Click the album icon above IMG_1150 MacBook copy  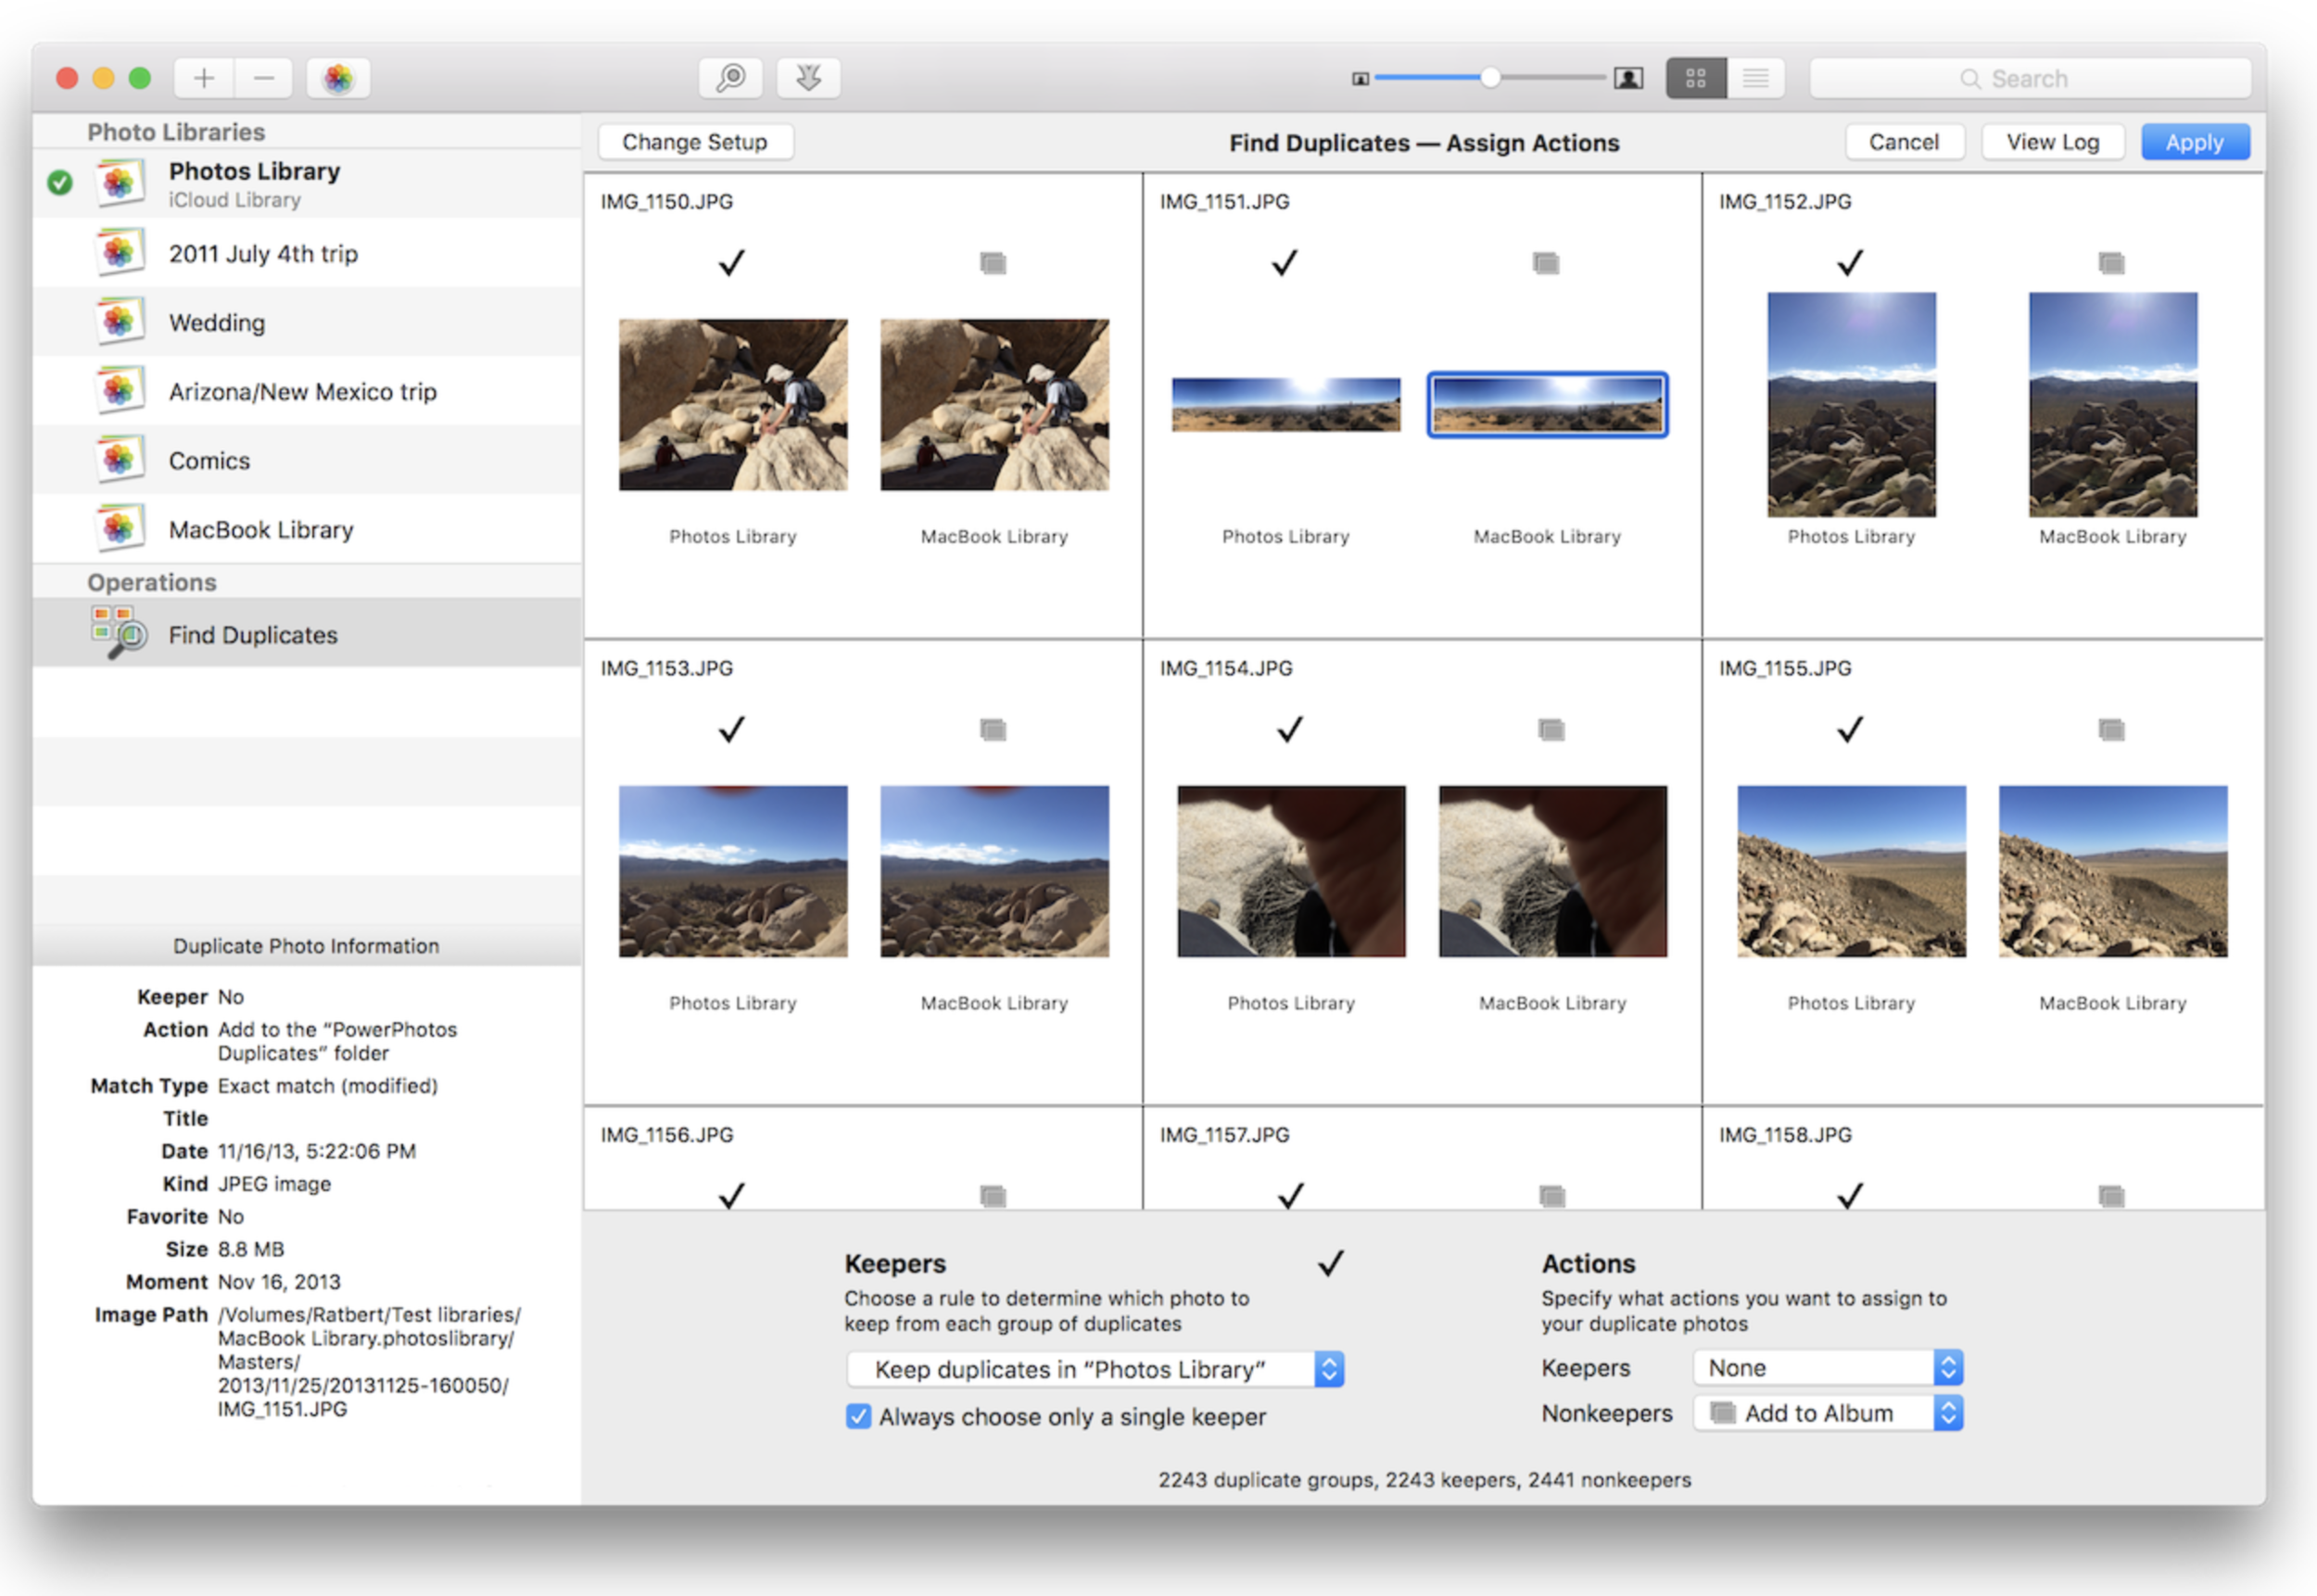coord(993,263)
